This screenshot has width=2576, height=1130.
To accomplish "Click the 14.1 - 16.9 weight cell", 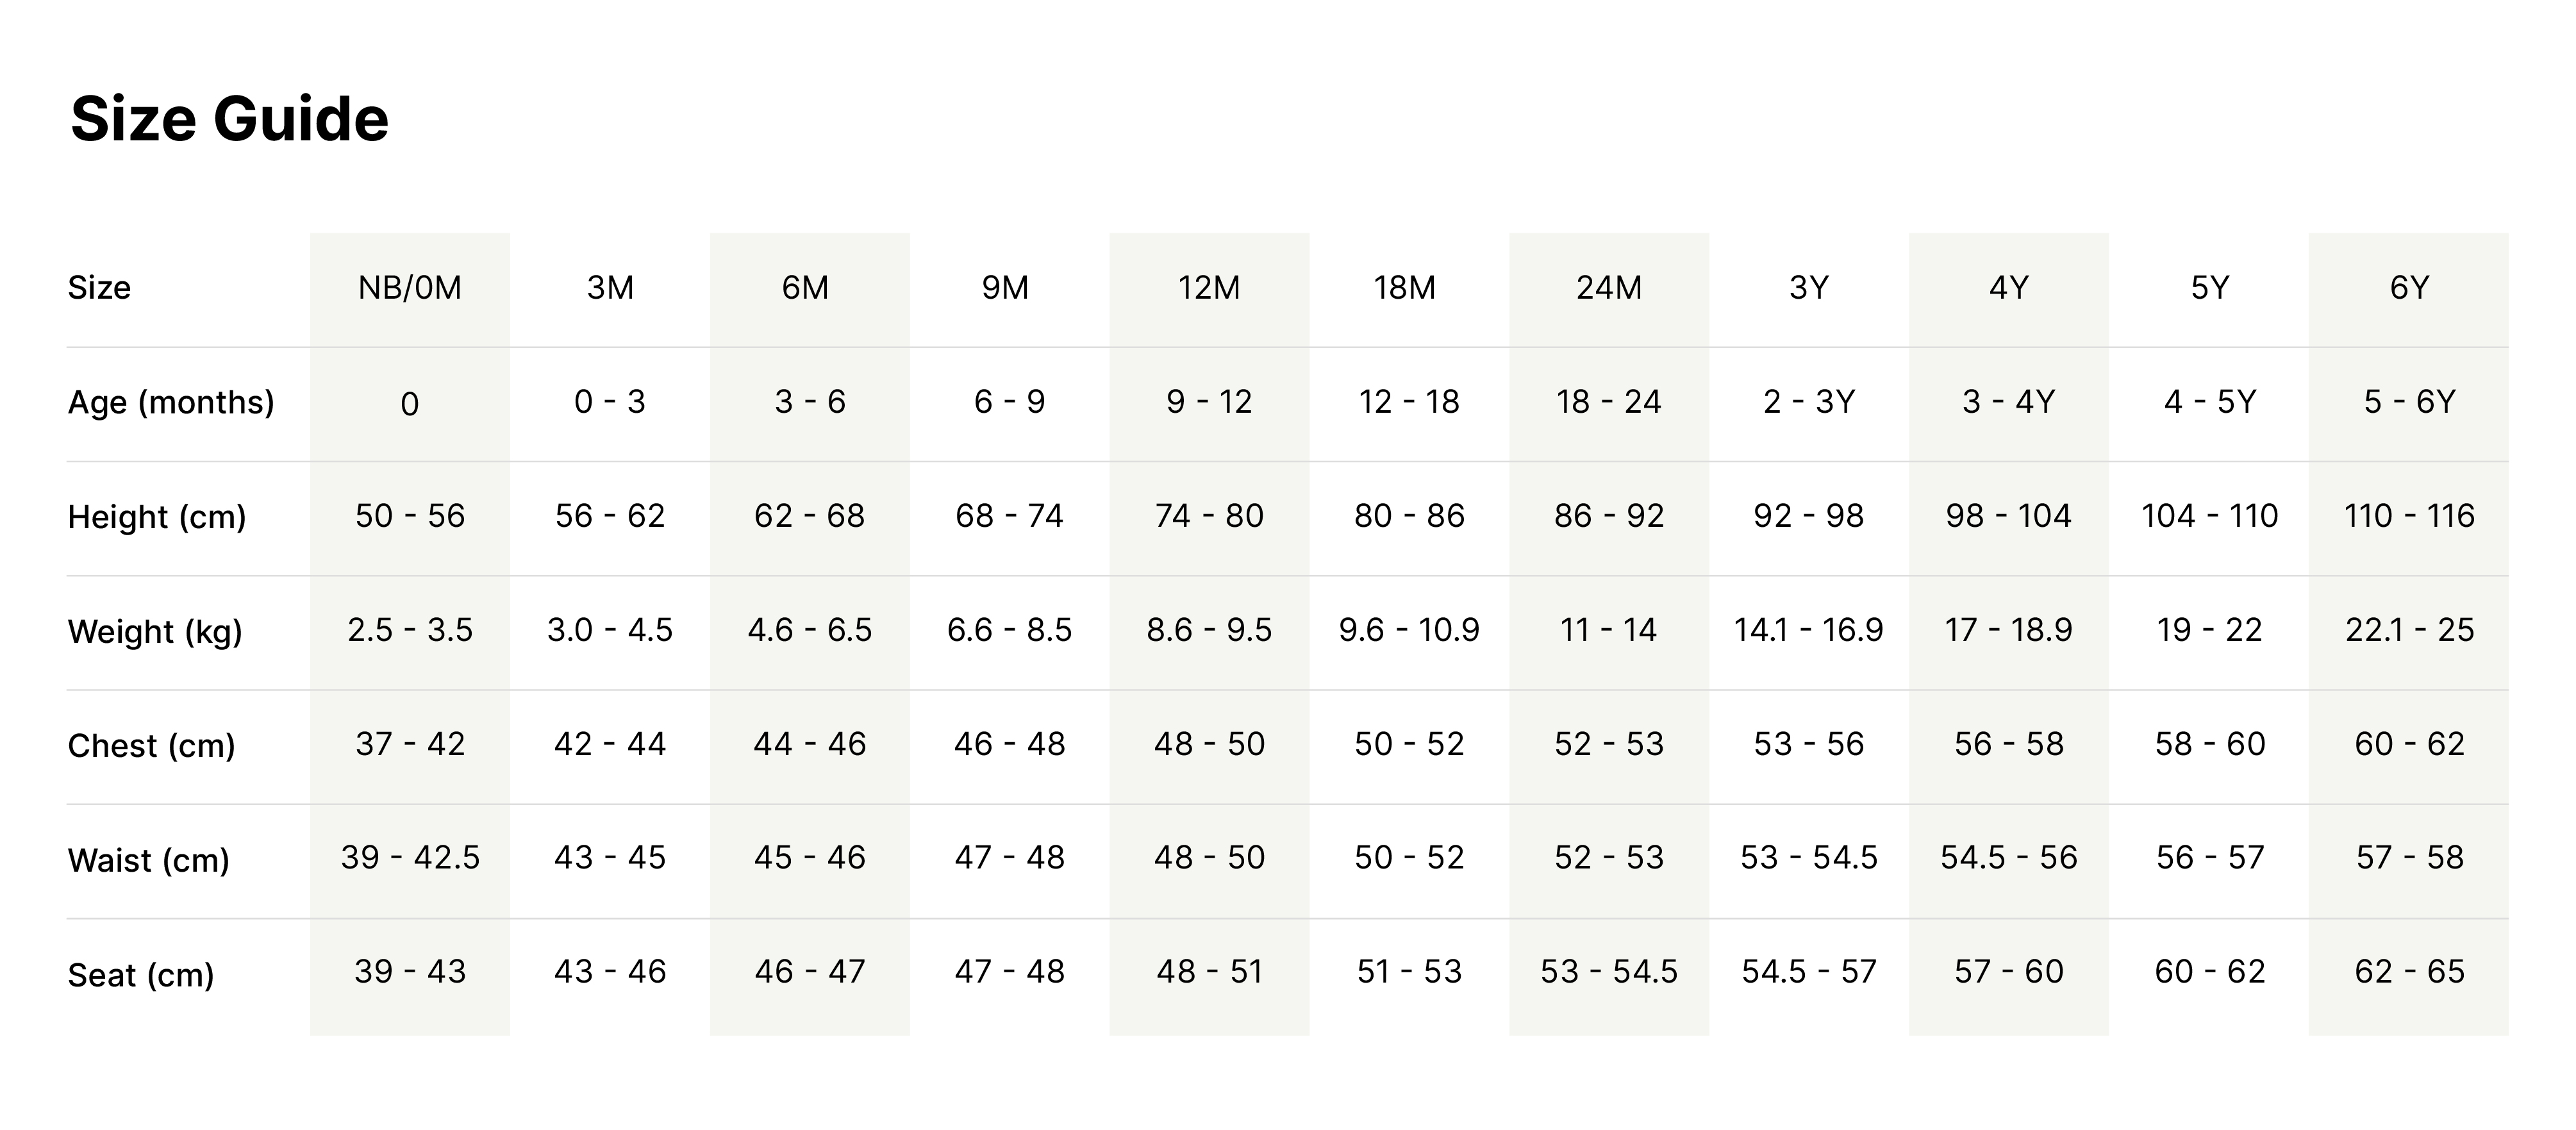I will pos(1808,630).
